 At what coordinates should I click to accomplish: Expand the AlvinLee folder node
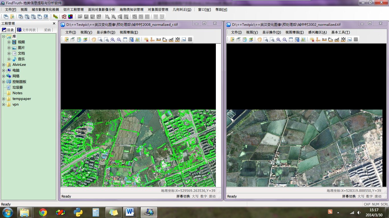(x=4, y=65)
